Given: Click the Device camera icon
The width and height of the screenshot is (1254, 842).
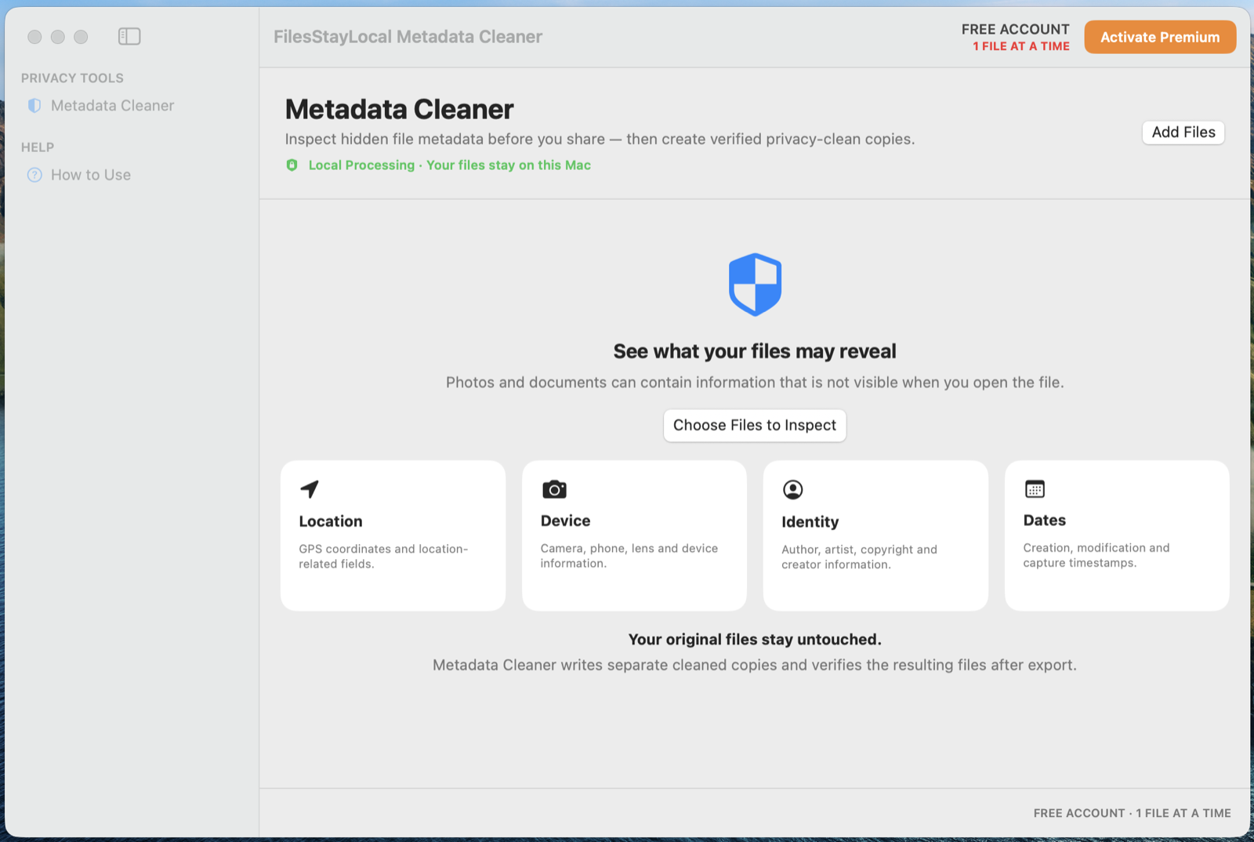Looking at the screenshot, I should [554, 489].
